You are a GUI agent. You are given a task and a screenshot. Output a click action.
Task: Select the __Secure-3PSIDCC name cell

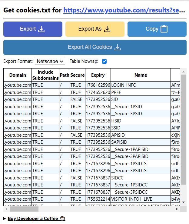pyautogui.click(x=141, y=192)
